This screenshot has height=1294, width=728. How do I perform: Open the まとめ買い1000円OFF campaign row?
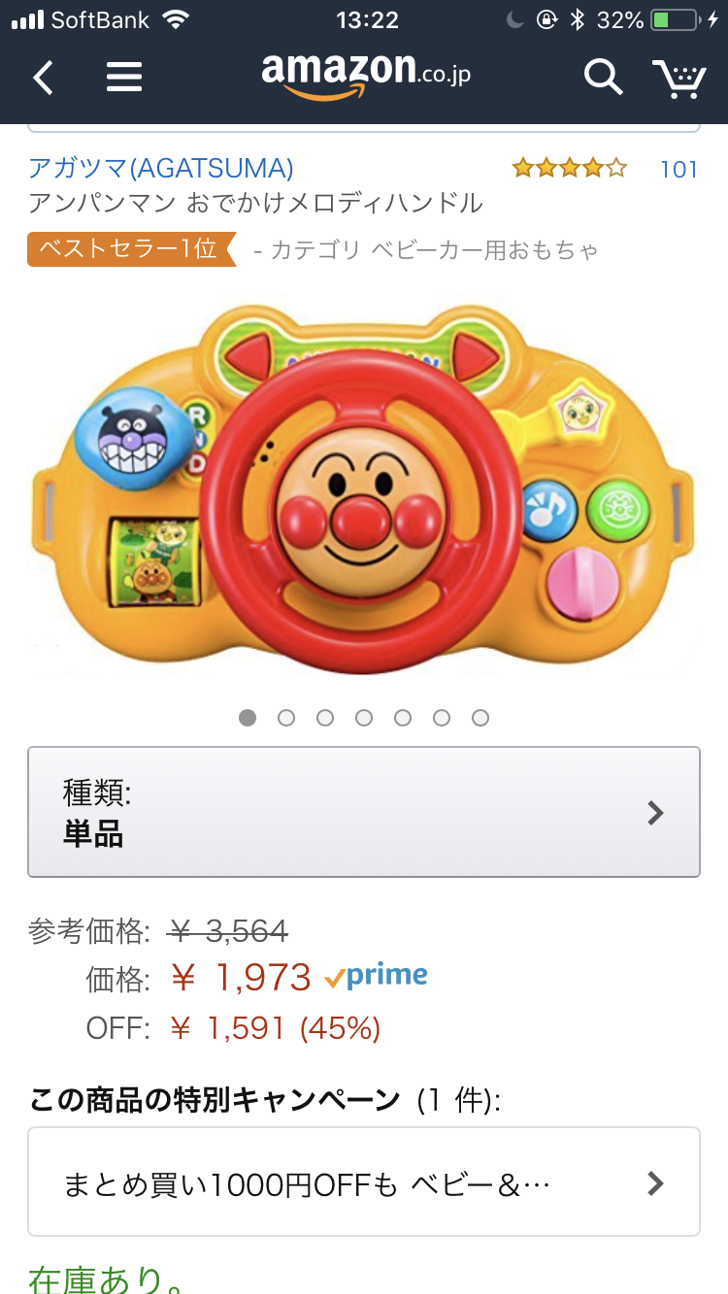tap(364, 1181)
